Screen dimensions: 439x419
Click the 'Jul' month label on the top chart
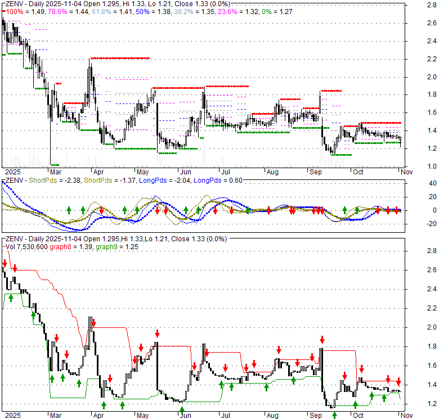point(225,172)
